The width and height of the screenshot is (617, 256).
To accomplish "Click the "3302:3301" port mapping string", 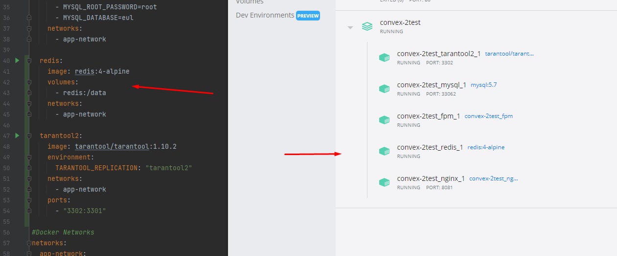I will coord(85,211).
